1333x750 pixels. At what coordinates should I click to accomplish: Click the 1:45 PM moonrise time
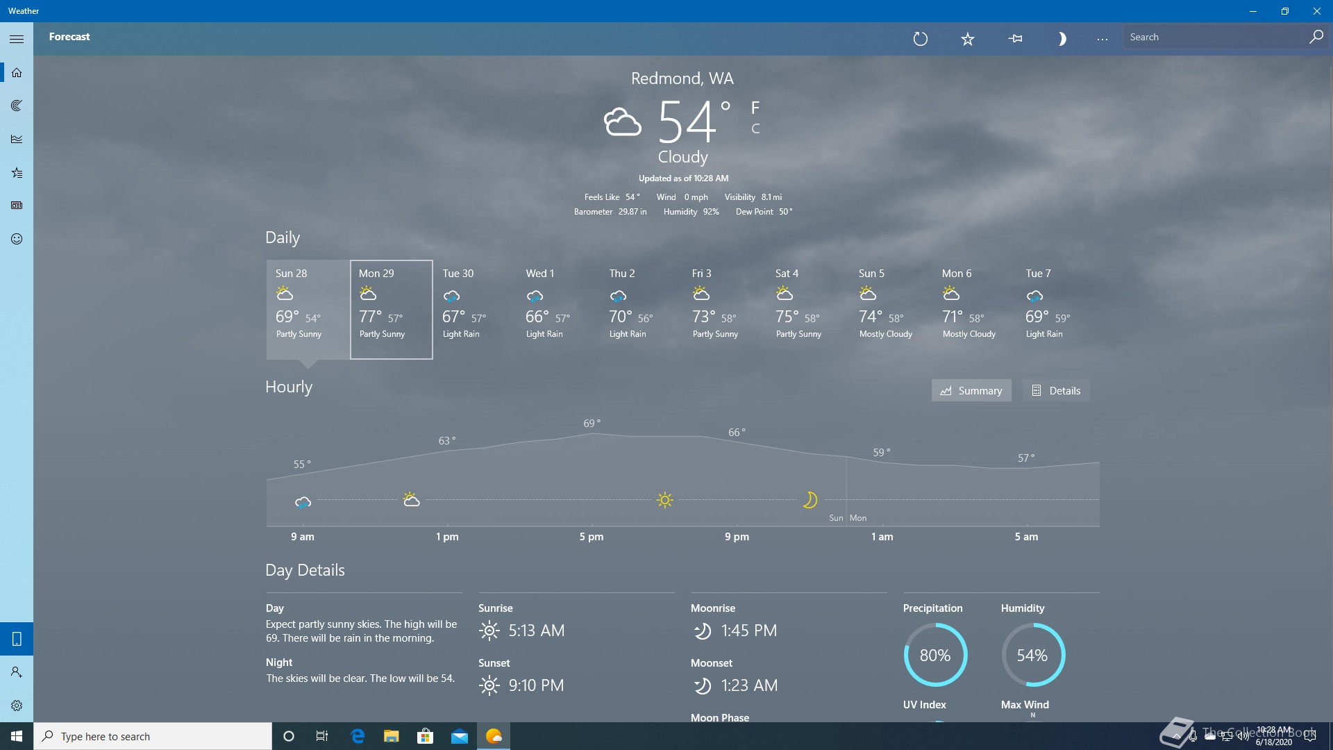(x=749, y=631)
